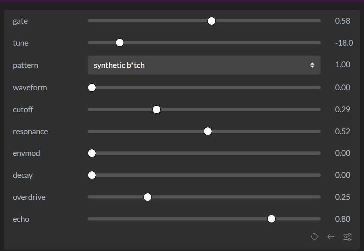Click the overdrive slider knob
The image size is (364, 251).
[147, 197]
